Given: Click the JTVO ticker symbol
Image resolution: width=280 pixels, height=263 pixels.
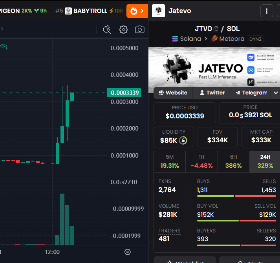Looking at the screenshot, I should click(x=203, y=29).
